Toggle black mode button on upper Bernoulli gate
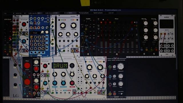The image size is (183, 103). tap(27, 22)
